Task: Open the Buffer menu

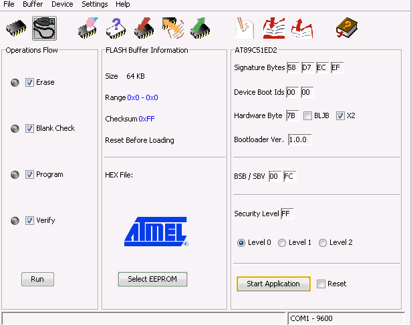Action: (x=33, y=4)
